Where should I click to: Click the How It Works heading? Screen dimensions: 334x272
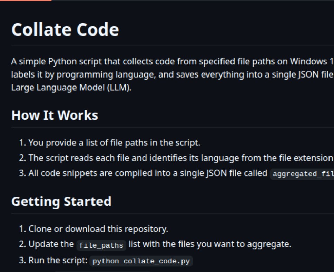(x=55, y=115)
